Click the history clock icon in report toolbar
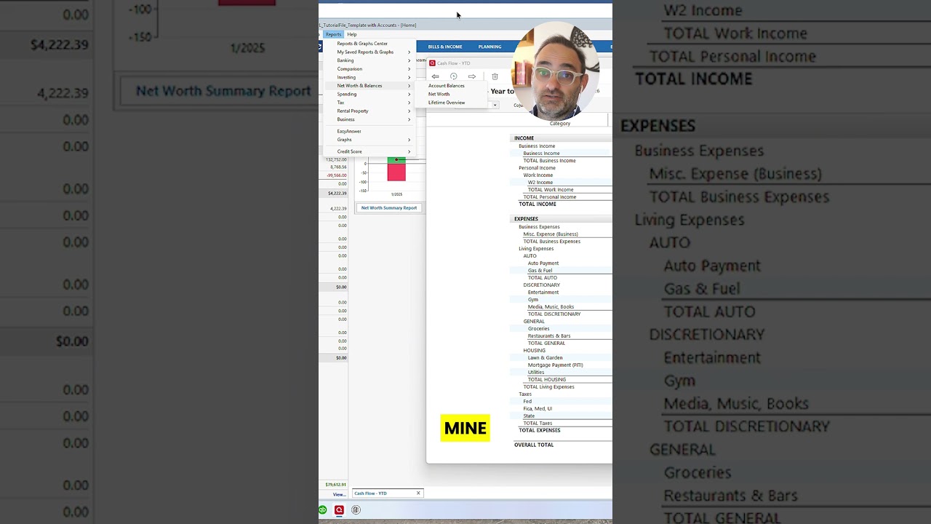The width and height of the screenshot is (931, 524). tap(453, 76)
